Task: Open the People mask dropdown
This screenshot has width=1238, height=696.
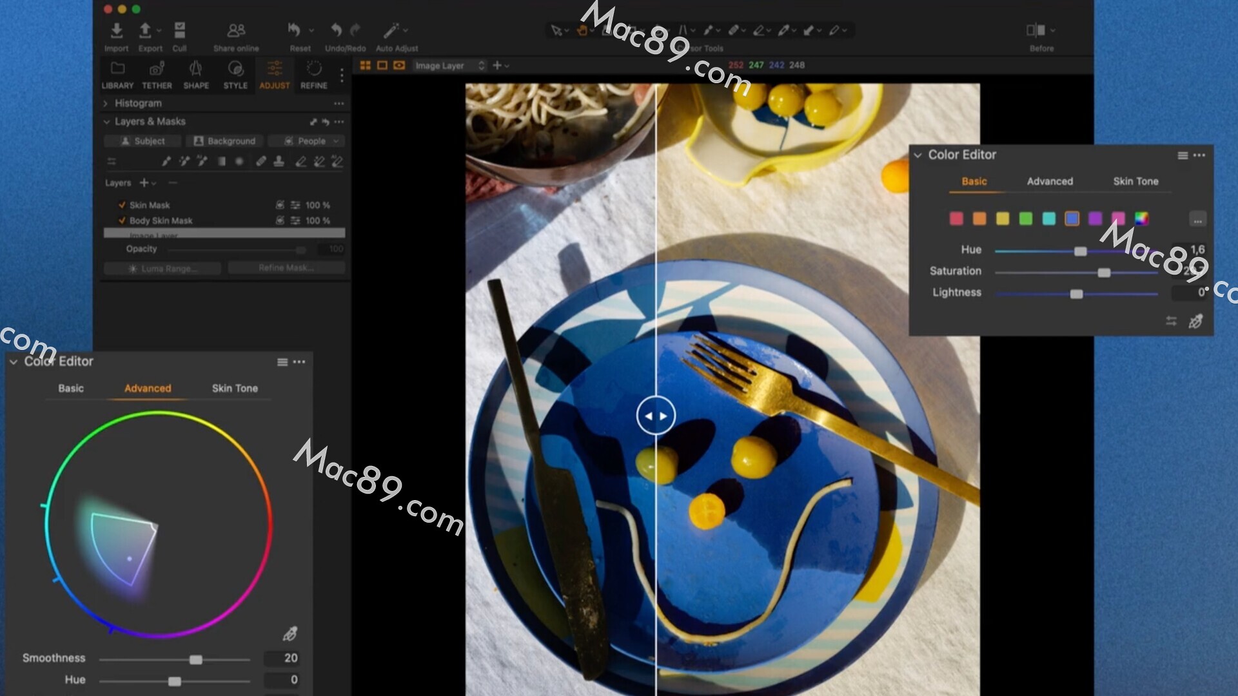Action: (x=336, y=141)
